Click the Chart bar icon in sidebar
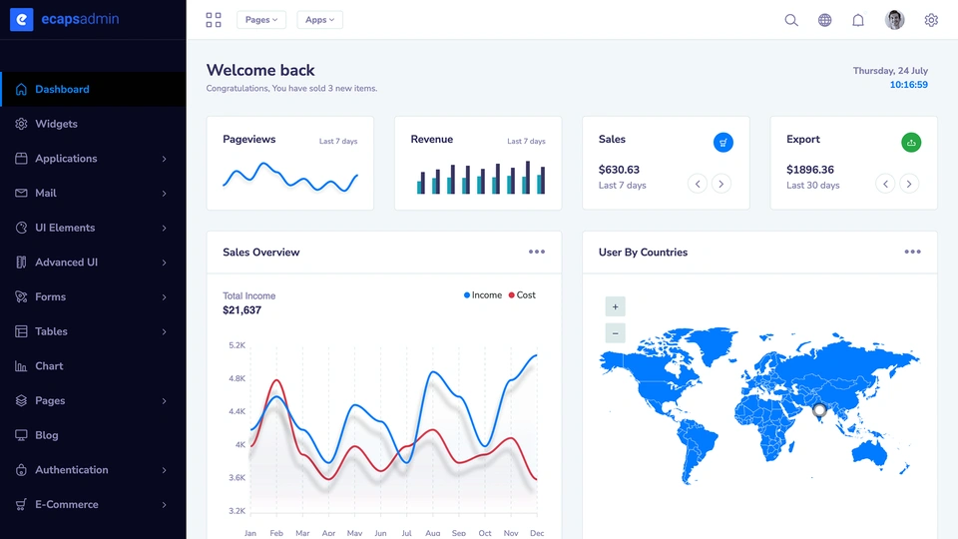Image resolution: width=958 pixels, height=539 pixels. point(21,366)
